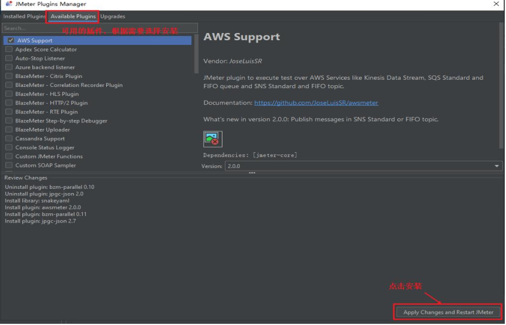
Task: Click 'Uninstall plugin: bzm-parallel 0.10' line
Action: (50, 187)
